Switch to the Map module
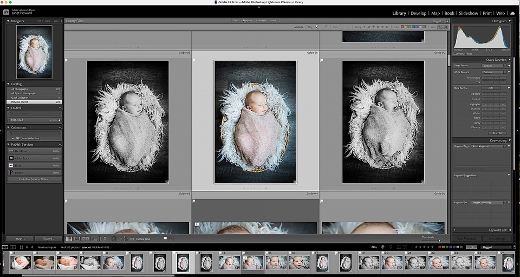The height and width of the screenshot is (277, 520). [435, 13]
